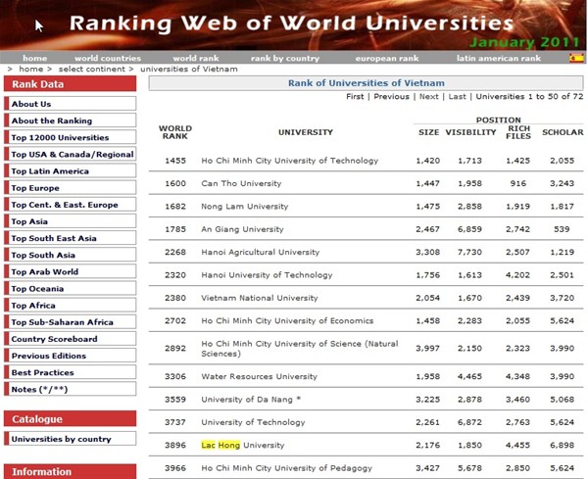Click the highlighted Lac Hong University link
This screenshot has height=479, width=588.
(243, 446)
